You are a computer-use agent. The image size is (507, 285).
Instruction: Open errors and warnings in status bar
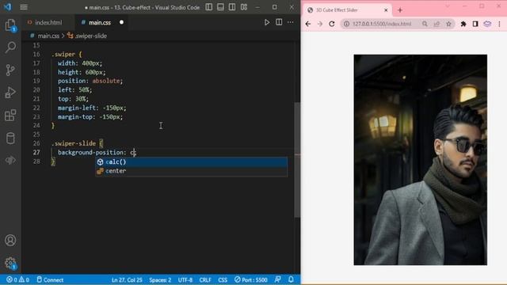(x=17, y=279)
